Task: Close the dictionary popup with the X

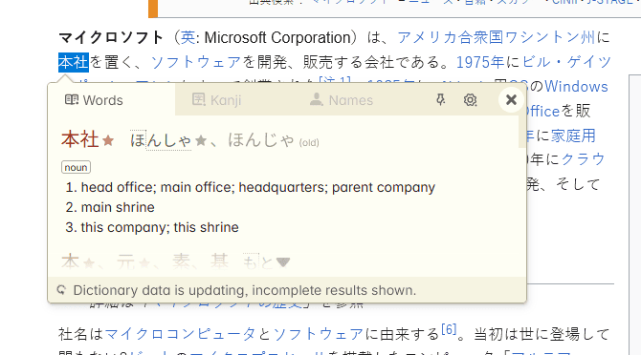Action: point(511,100)
